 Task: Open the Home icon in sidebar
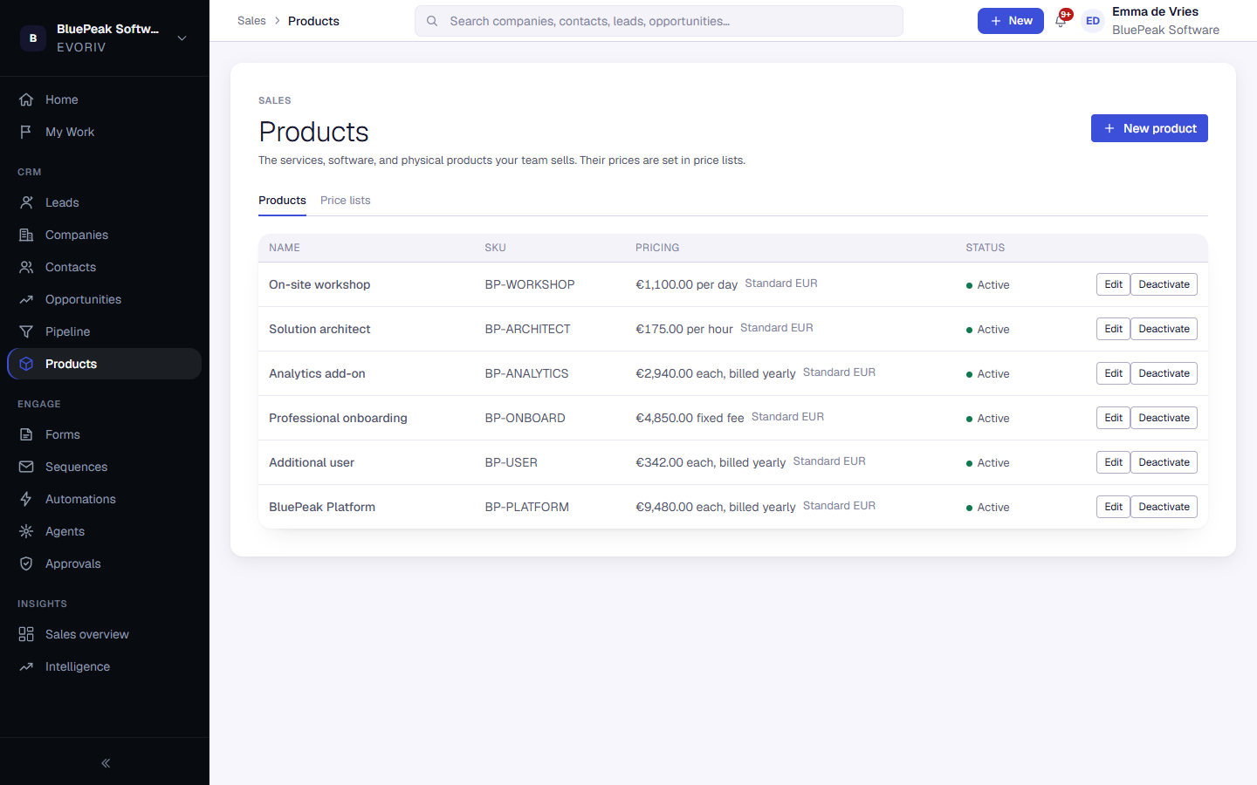coord(26,99)
